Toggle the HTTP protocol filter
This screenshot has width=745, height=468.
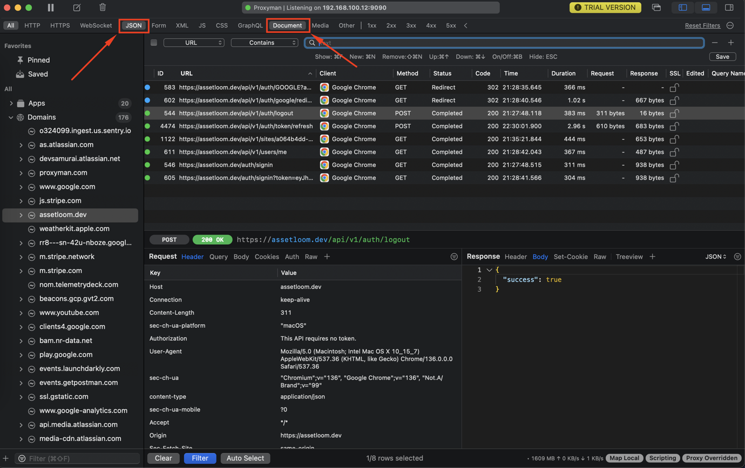click(x=32, y=25)
